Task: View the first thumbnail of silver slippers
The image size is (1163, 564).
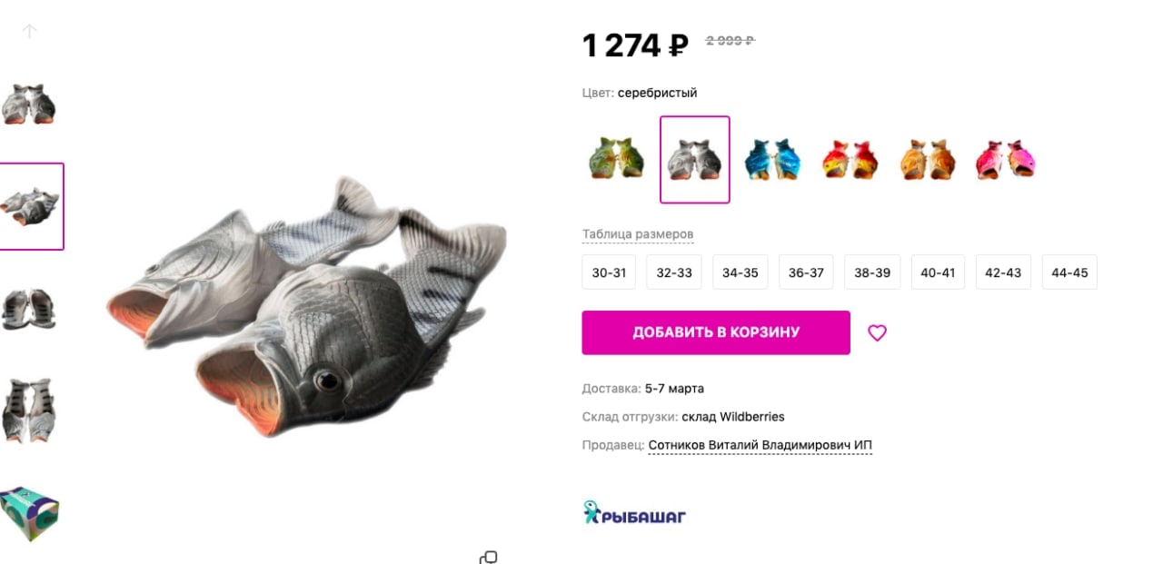Action: click(29, 104)
